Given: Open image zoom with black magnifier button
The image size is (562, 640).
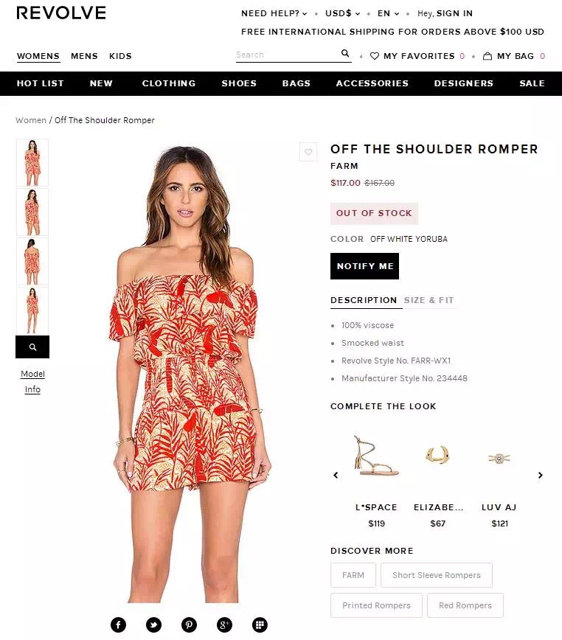Looking at the screenshot, I should pos(32,347).
